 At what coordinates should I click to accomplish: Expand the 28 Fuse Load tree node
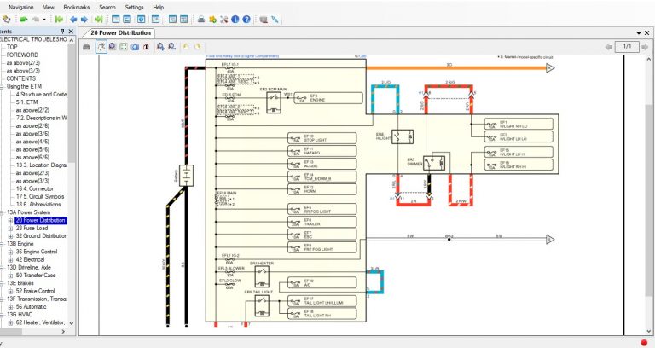pos(10,228)
